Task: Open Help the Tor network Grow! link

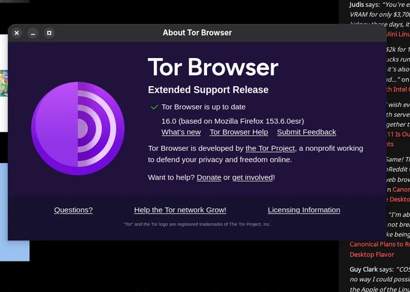Action: click(180, 210)
